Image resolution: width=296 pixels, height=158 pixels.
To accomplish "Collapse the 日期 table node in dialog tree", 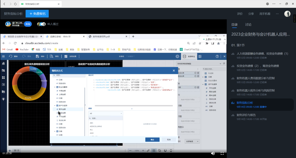I will pyautogui.click(x=55, y=131).
